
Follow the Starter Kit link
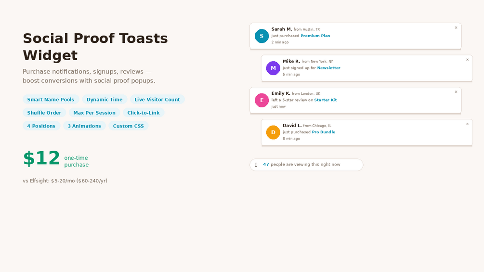pyautogui.click(x=325, y=100)
